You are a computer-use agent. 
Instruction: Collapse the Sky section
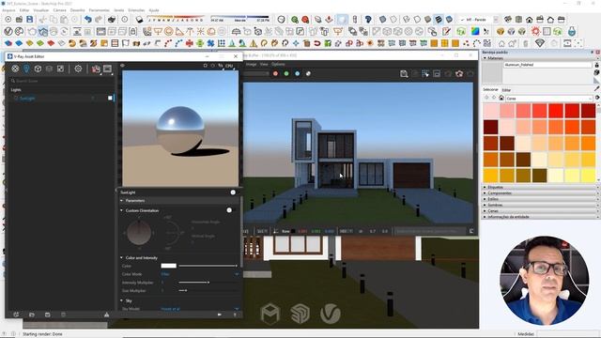tap(121, 300)
